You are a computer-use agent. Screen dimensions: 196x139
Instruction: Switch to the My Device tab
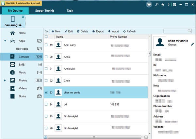(x=15, y=11)
